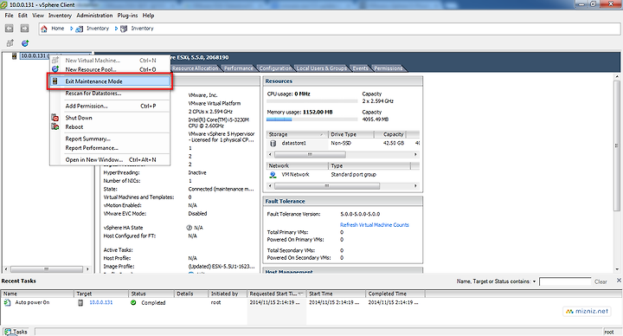Viewport: 623px width, 336px height.
Task: Choose Shut Down from context menu
Action: pos(110,118)
